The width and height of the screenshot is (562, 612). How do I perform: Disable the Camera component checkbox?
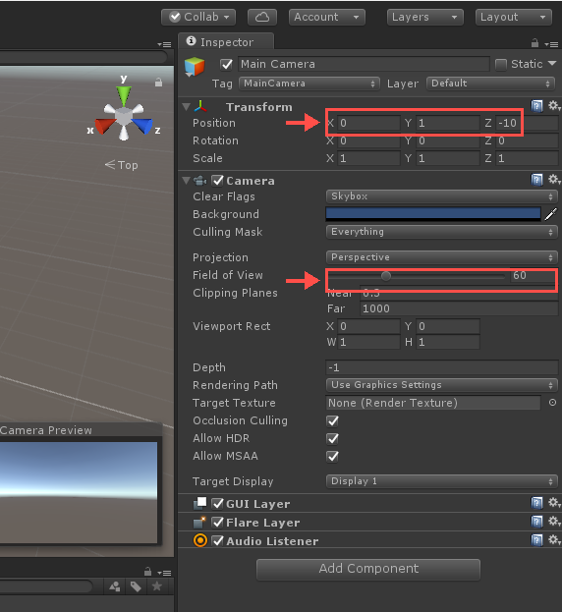point(217,181)
